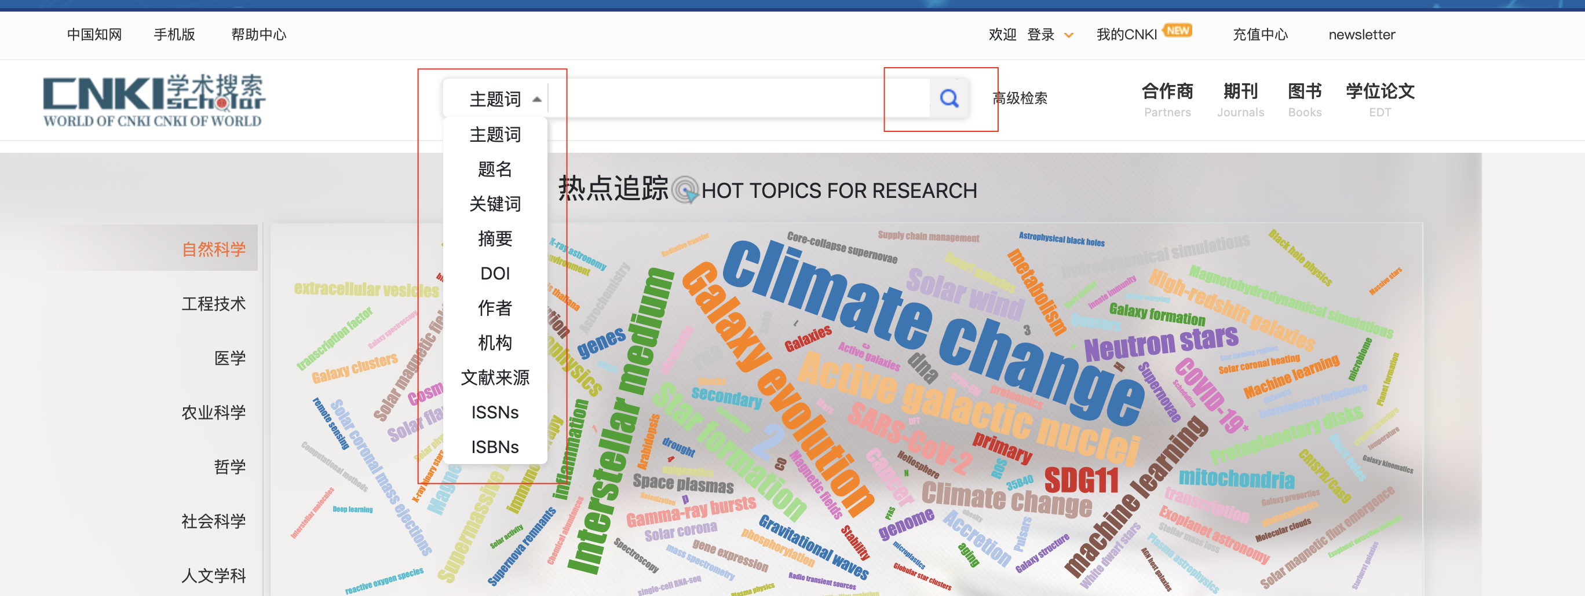This screenshot has height=596, width=1585.
Task: Switch to 农业科学 category
Action: tap(214, 413)
